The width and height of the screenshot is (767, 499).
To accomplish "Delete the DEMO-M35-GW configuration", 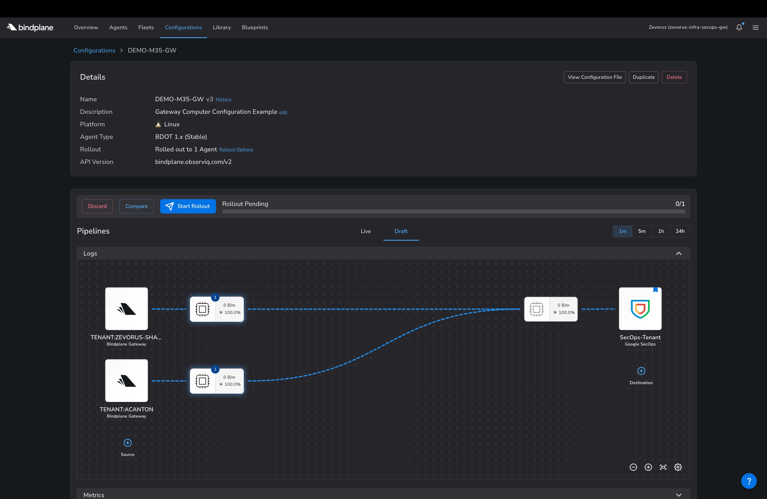I will click(674, 77).
